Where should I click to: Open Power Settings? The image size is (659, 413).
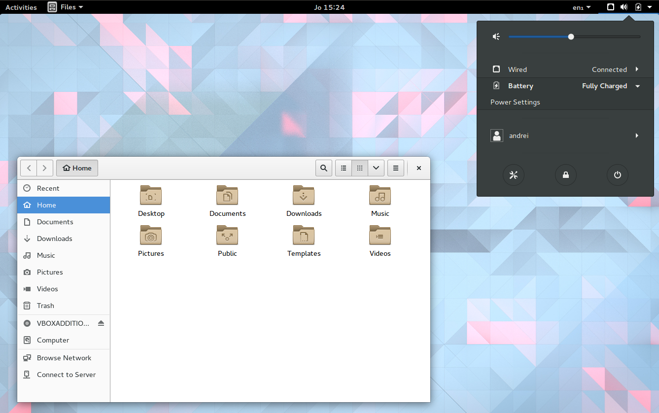pyautogui.click(x=515, y=102)
